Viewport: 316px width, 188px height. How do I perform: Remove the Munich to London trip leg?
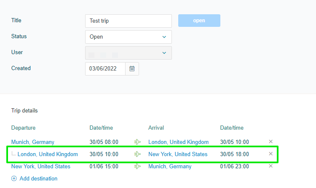tap(271, 142)
